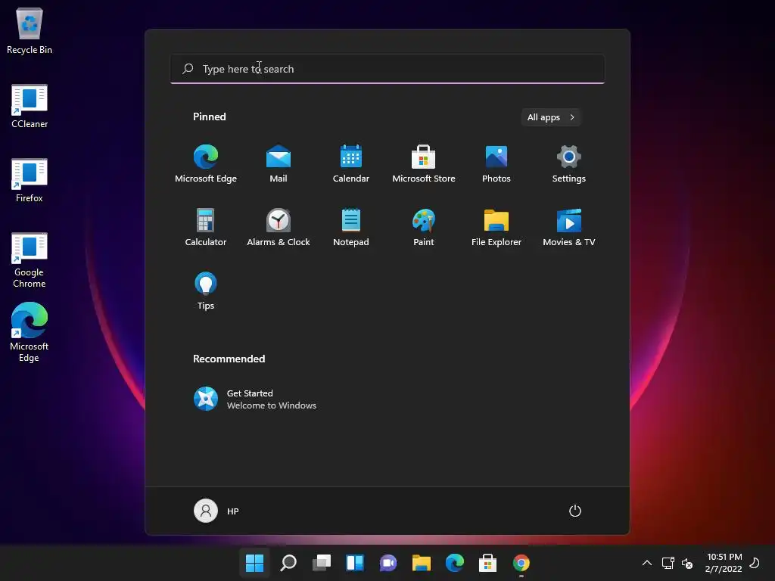Open Settings from pinned apps
Screen dimensions: 775x581
click(x=569, y=163)
